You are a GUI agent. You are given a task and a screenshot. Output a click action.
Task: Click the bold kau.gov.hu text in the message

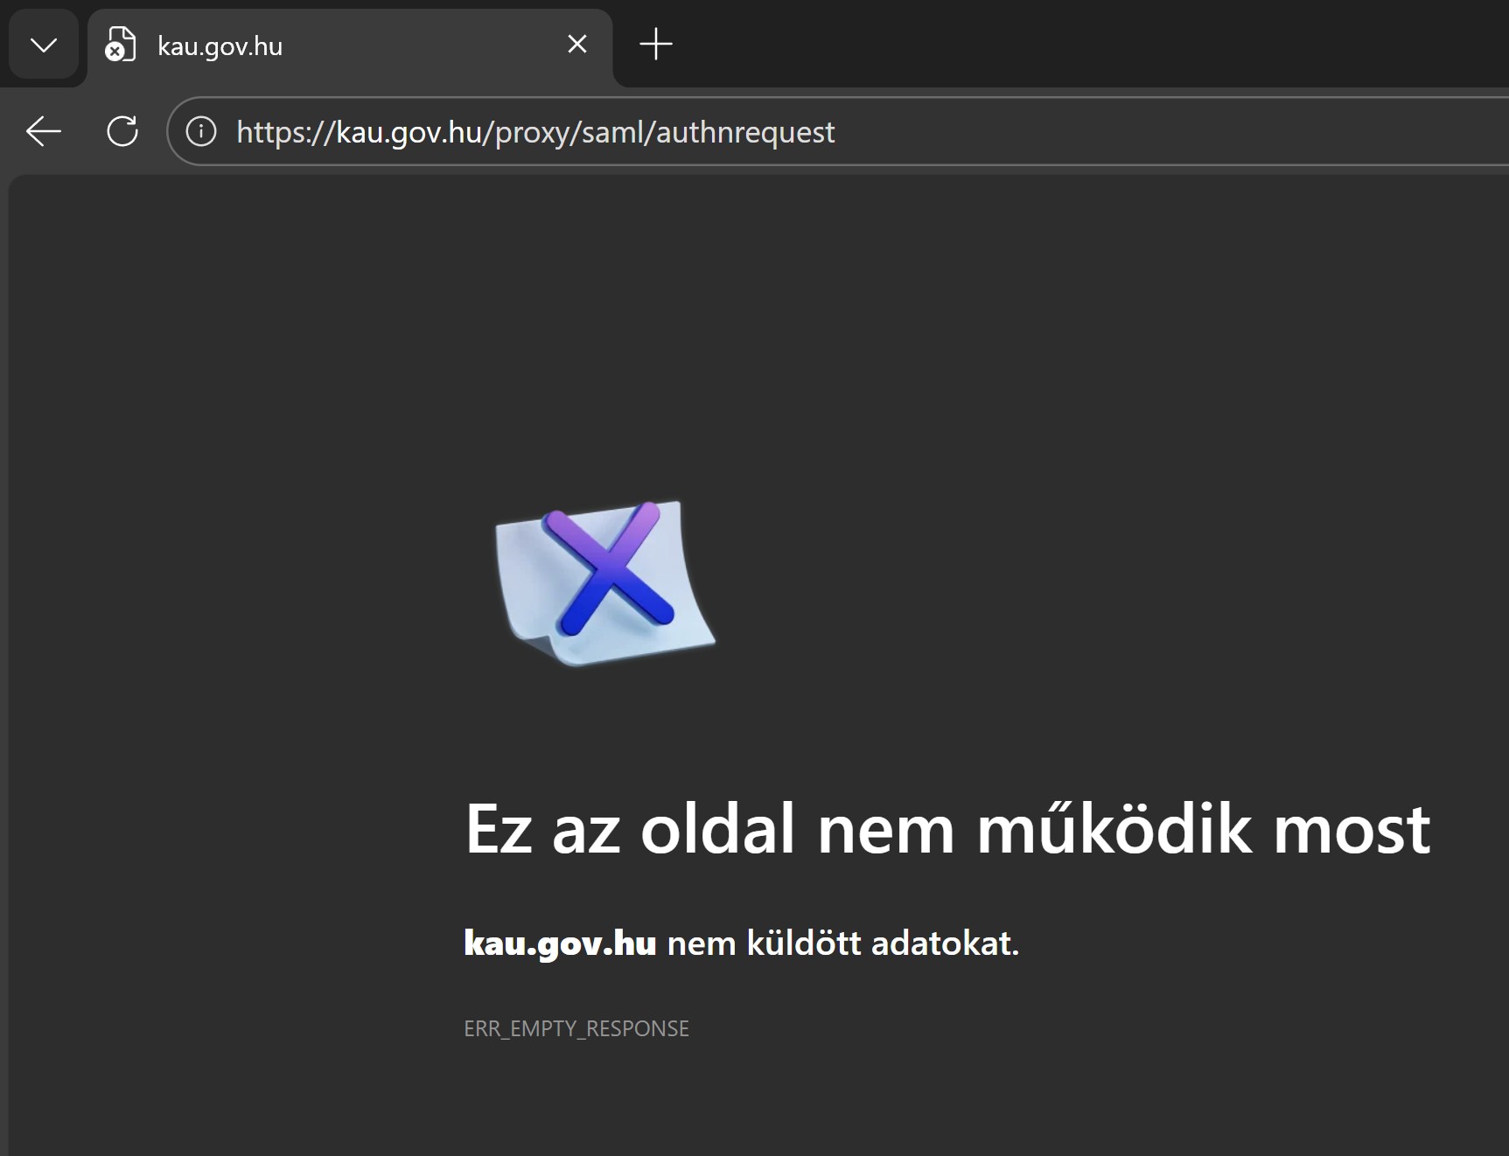[x=559, y=944]
